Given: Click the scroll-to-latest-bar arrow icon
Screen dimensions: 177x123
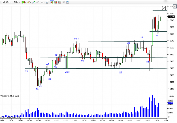Looking at the screenshot, I should click(x=164, y=8).
